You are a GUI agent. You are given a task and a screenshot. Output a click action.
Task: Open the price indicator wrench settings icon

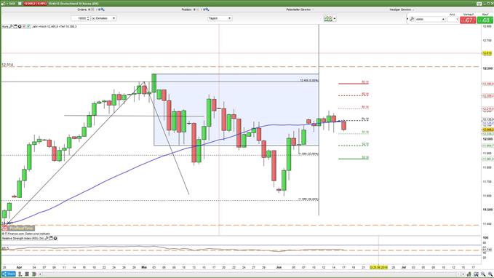[11, 26]
